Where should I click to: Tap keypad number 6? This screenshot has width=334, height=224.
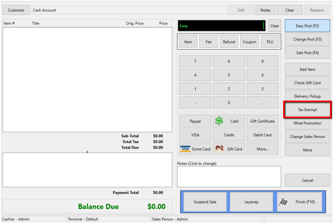click(263, 75)
